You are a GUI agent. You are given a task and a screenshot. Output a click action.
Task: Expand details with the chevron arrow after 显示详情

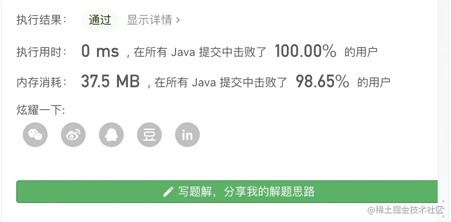(178, 20)
